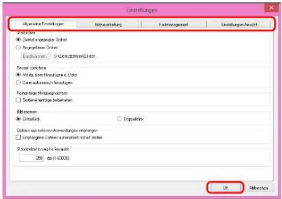Screen dimensions: 282x199
Task: Click the Abbrechen button
Action: [259, 188]
